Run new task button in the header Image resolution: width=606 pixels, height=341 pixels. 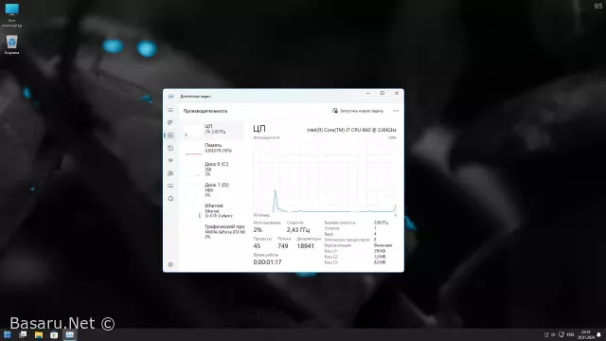click(x=358, y=111)
